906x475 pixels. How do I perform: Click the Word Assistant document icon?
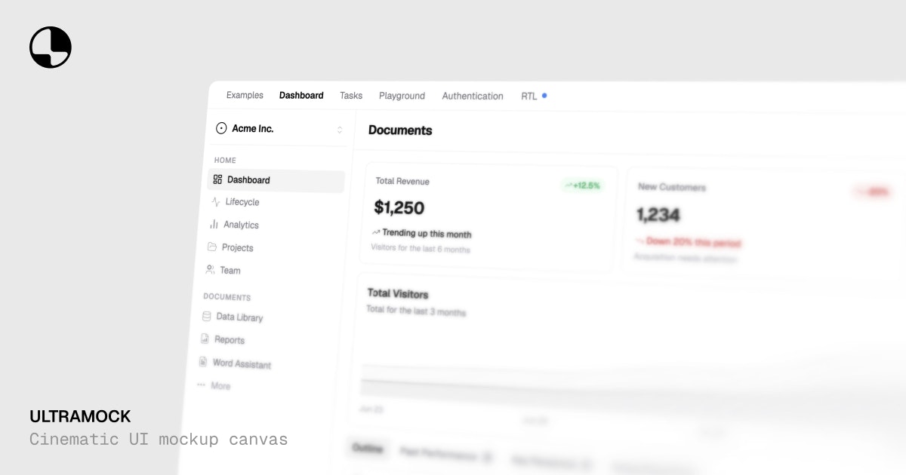point(205,363)
